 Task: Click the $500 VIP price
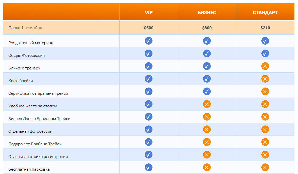click(149, 28)
